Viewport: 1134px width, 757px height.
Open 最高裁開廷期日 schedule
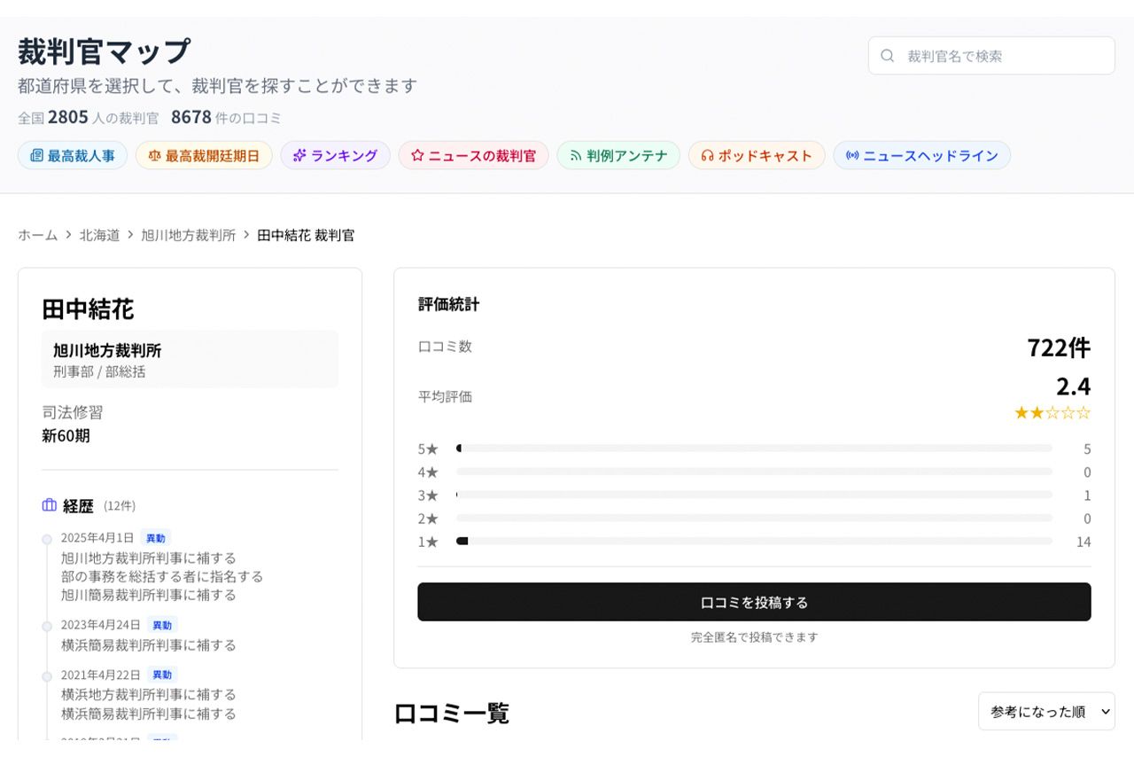pos(204,155)
